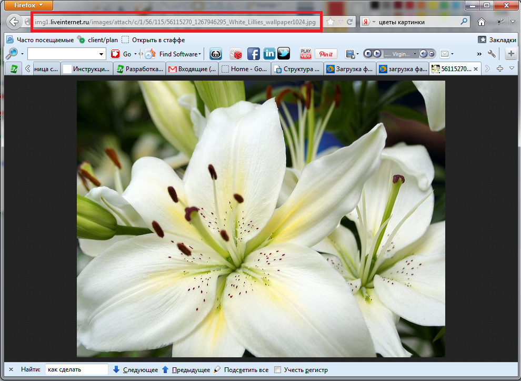
Task: Open the LinkedIn toolbar icon
Action: pos(269,54)
